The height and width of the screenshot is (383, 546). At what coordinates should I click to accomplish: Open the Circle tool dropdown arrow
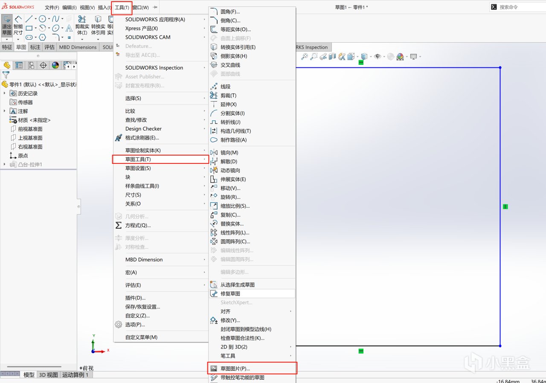click(49, 19)
